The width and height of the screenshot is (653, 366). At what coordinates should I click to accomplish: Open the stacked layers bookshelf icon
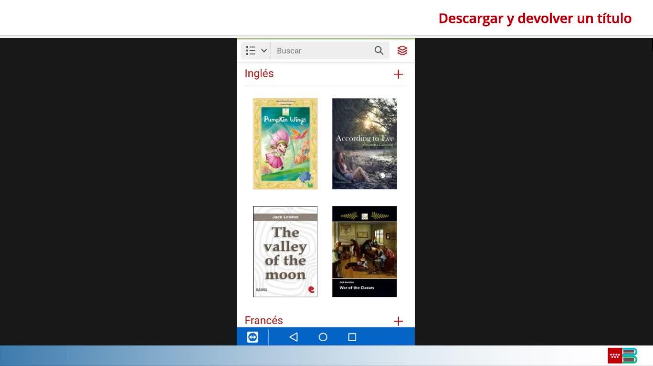402,51
